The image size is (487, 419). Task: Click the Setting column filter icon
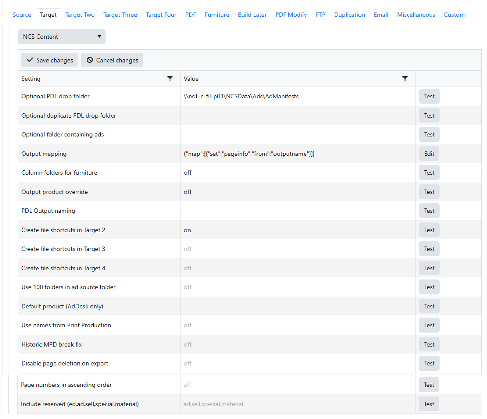click(170, 79)
